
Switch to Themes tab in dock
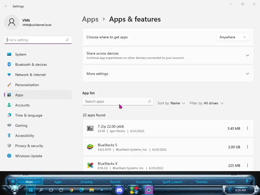[x=201, y=182]
